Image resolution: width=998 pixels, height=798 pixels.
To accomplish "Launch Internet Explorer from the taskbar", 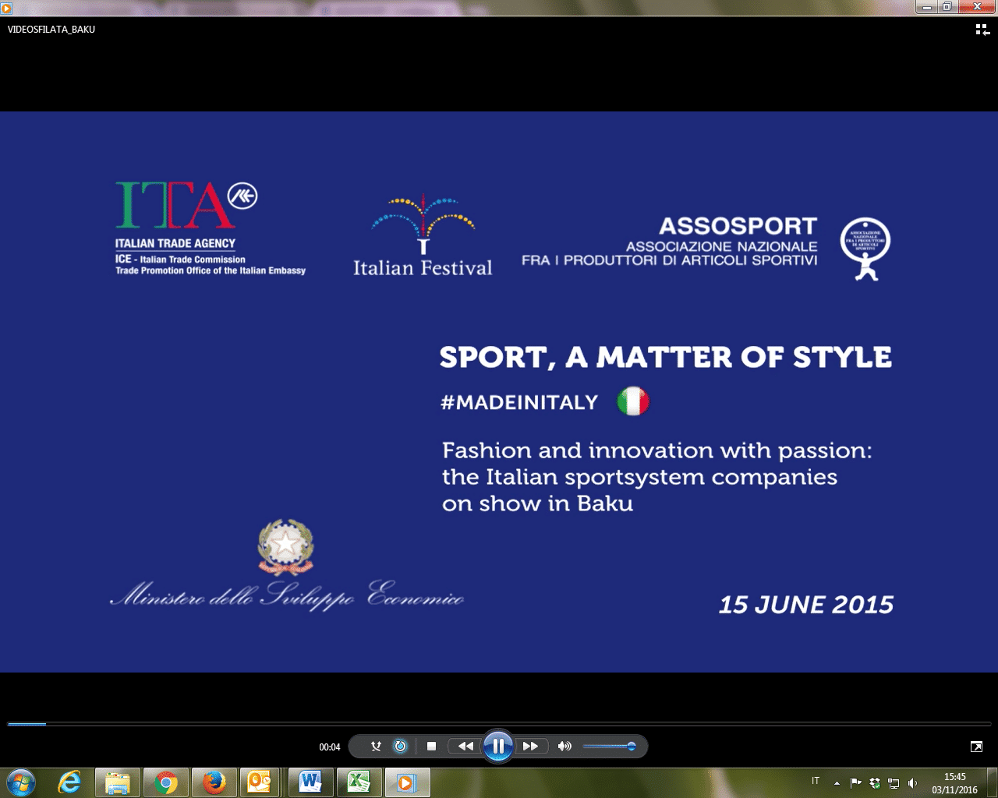I will point(69,782).
